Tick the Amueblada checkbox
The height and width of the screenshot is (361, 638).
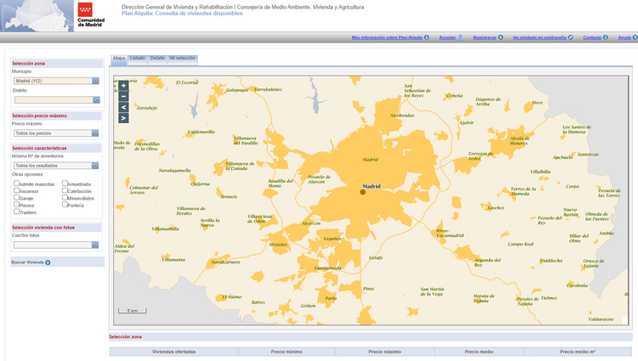(x=65, y=183)
